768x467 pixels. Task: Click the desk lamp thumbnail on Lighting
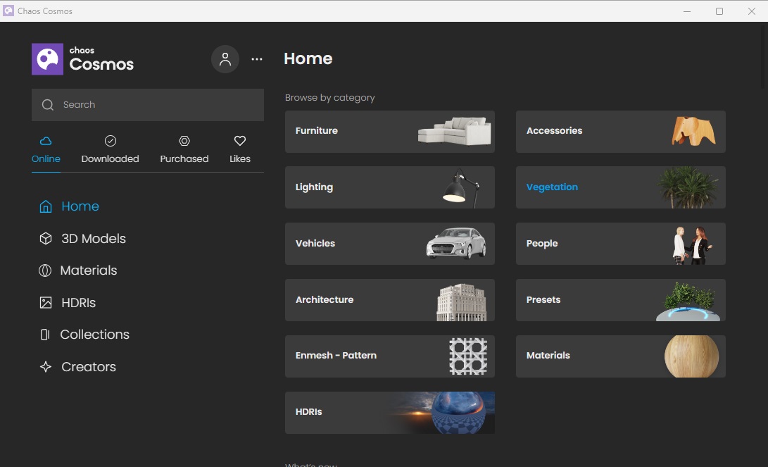click(461, 188)
